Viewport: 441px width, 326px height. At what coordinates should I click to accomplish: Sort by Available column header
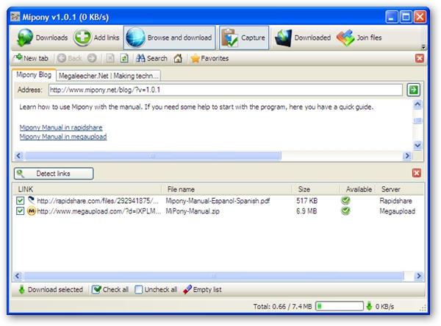[359, 189]
